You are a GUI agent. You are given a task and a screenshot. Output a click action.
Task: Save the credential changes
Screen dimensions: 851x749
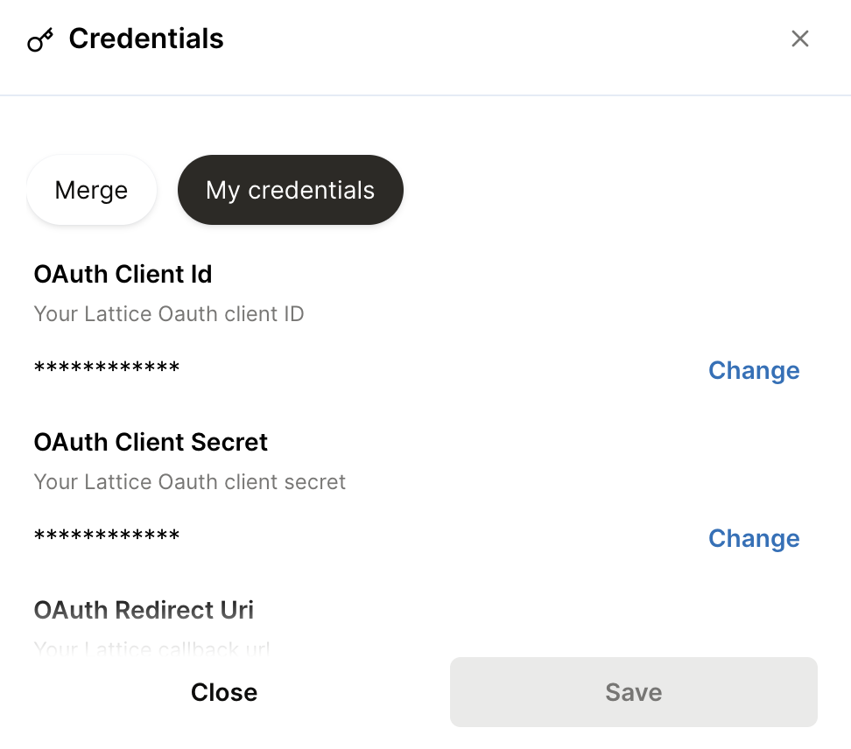click(633, 692)
